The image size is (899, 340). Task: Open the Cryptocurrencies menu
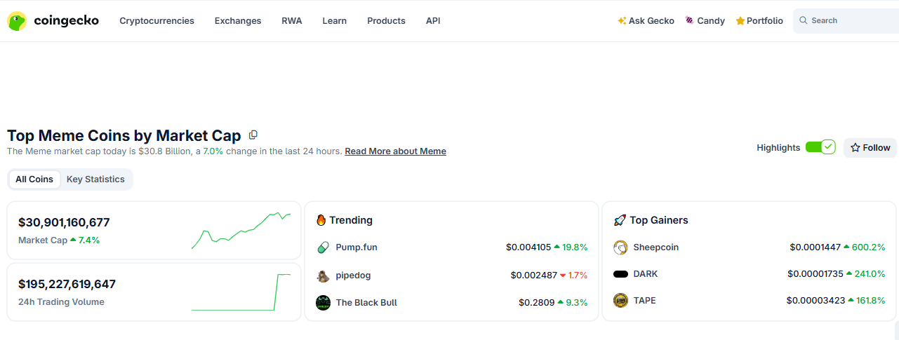pyautogui.click(x=157, y=21)
